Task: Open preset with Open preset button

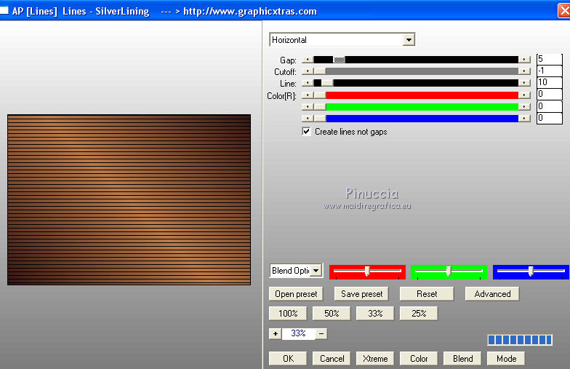Action: click(296, 294)
